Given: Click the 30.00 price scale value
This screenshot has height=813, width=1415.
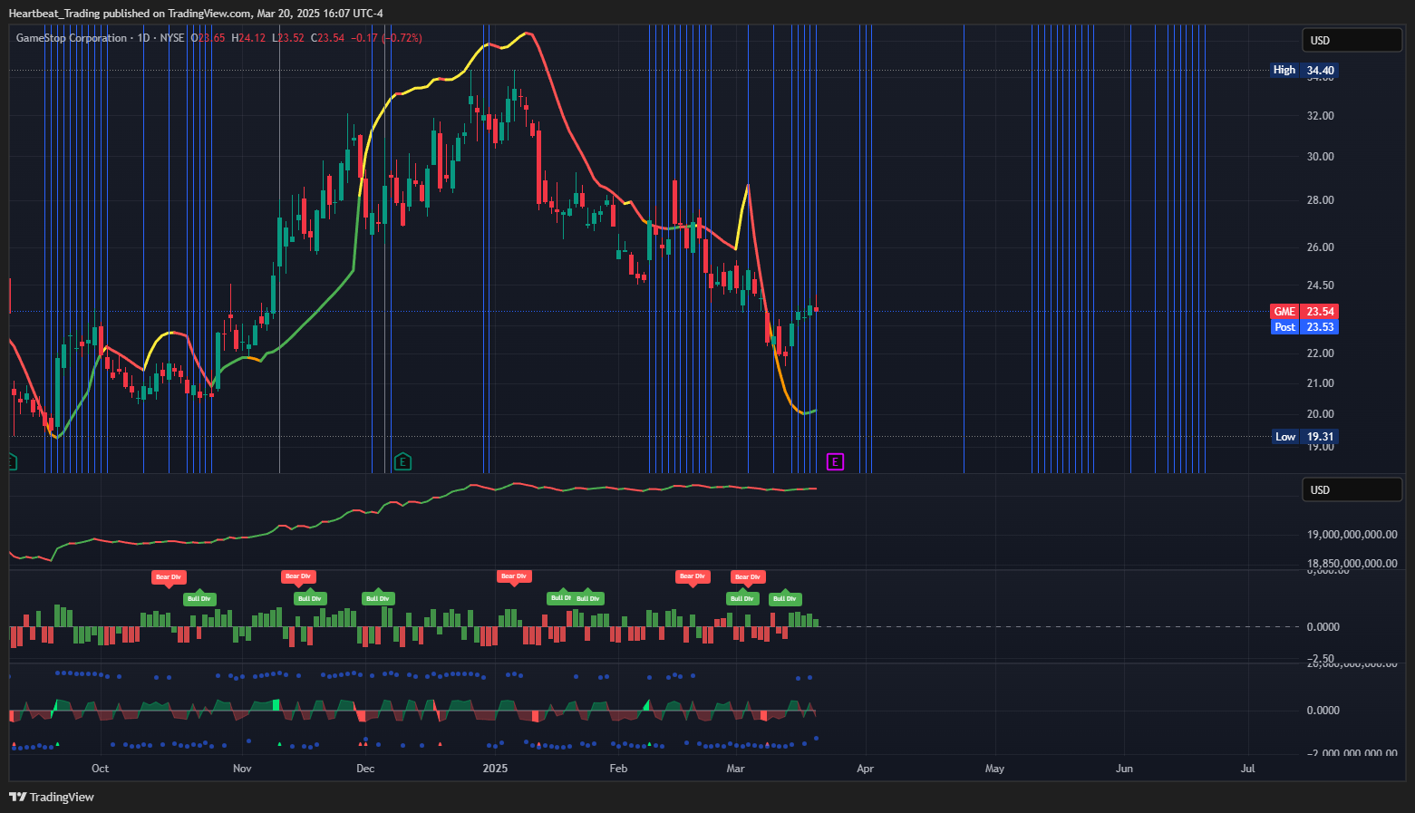Looking at the screenshot, I should [x=1320, y=157].
